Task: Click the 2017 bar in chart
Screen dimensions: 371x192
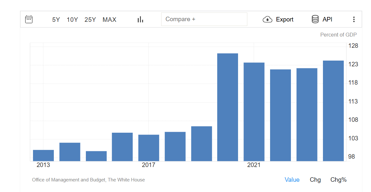Action: pos(149,148)
